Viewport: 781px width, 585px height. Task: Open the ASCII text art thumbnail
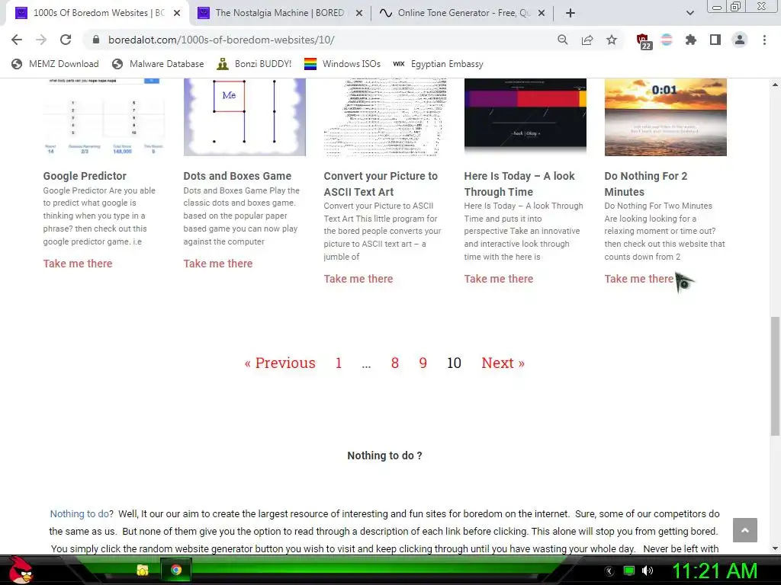[x=385, y=117]
